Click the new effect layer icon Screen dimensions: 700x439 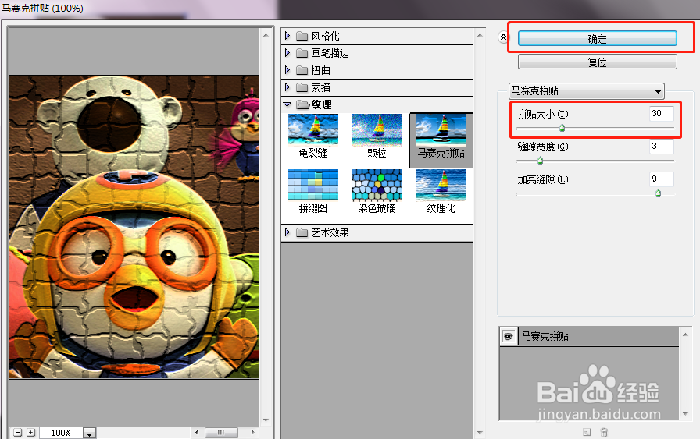[x=587, y=432]
